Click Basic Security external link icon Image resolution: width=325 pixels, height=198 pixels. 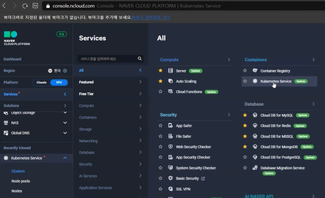click(203, 179)
